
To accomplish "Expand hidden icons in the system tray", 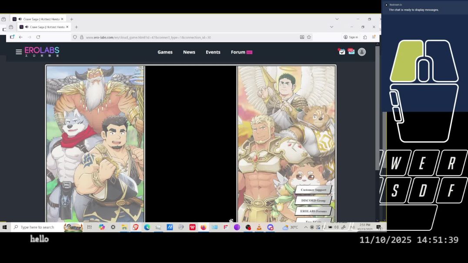I will pyautogui.click(x=305, y=227).
